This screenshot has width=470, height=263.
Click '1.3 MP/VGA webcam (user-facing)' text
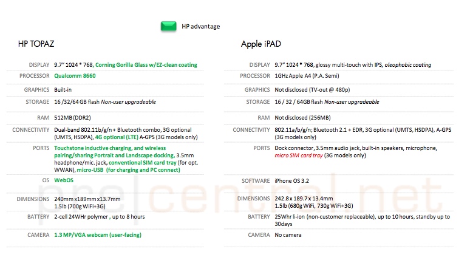click(x=98, y=235)
